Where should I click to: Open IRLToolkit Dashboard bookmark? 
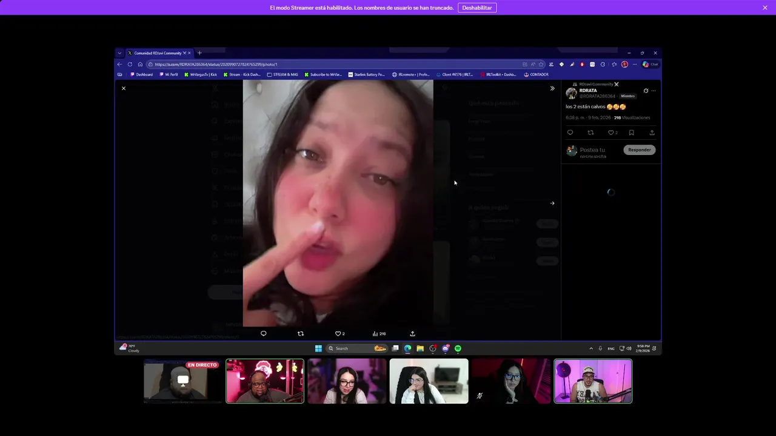point(498,74)
